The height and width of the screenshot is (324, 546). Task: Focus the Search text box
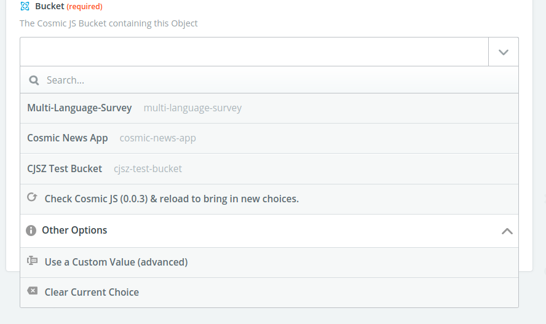[277, 80]
